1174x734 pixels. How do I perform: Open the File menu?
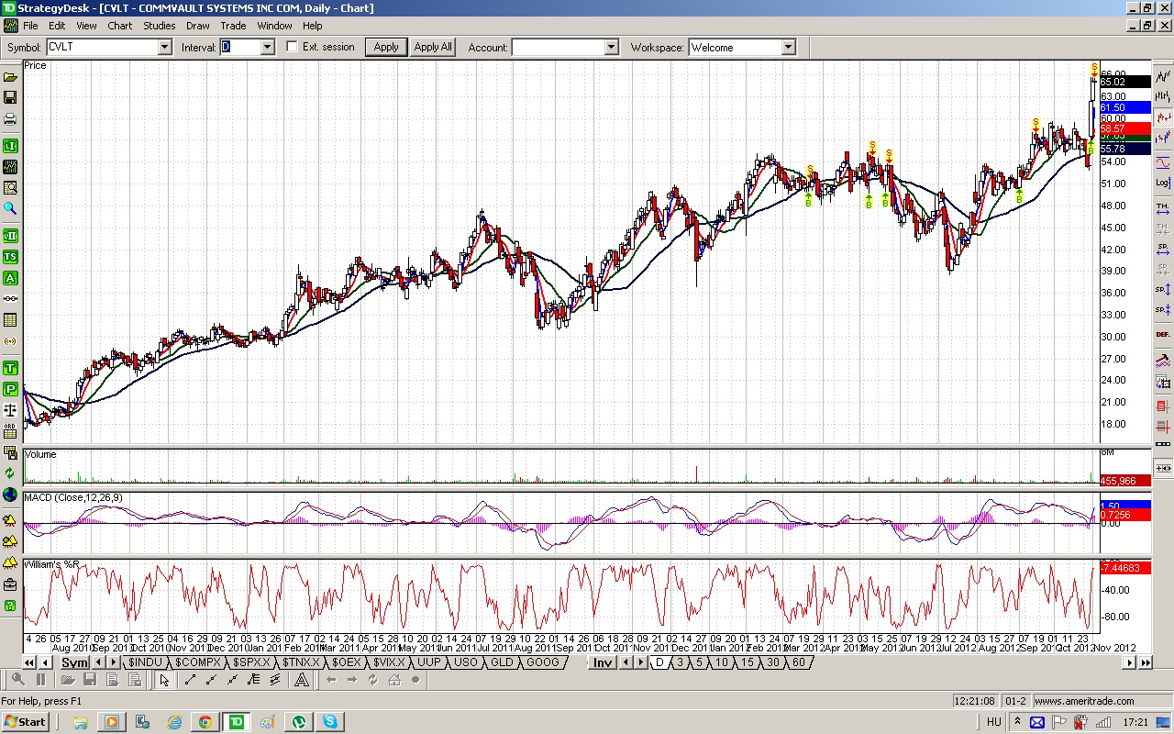pos(30,26)
